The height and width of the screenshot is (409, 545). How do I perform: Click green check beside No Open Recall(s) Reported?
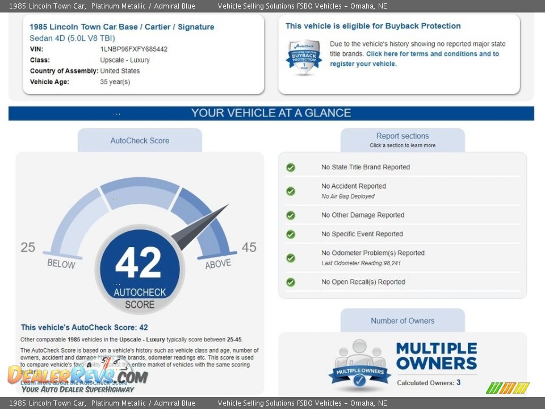[x=291, y=282]
